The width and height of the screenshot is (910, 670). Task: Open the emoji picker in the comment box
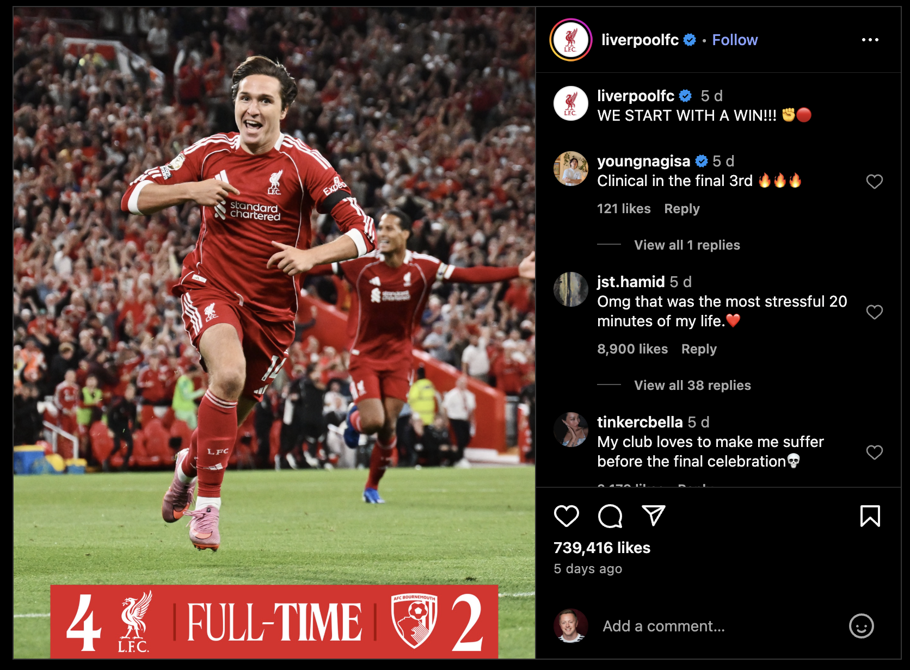coord(861,626)
